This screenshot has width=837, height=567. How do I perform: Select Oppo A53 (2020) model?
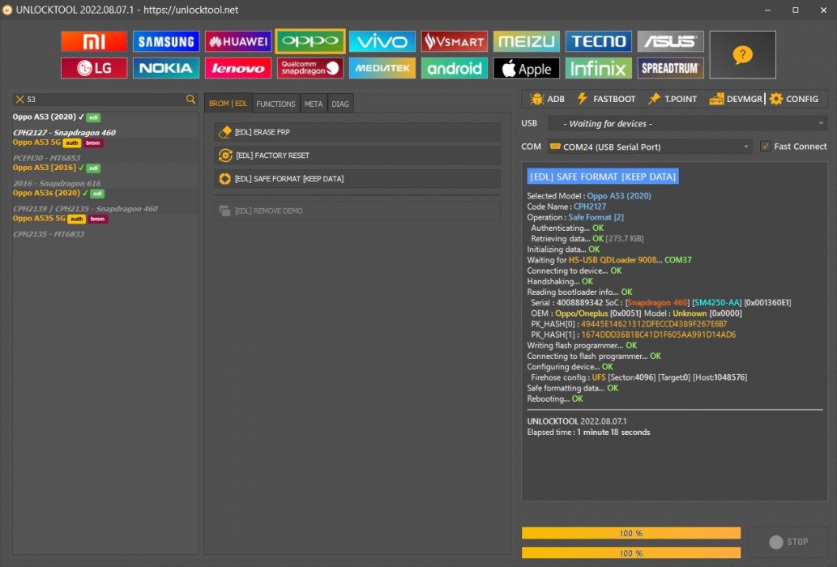tap(45, 117)
